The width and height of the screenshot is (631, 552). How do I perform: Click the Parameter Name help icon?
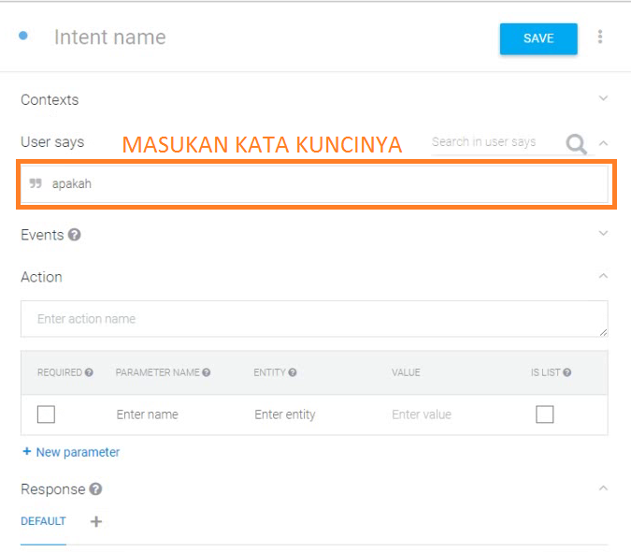[206, 372]
